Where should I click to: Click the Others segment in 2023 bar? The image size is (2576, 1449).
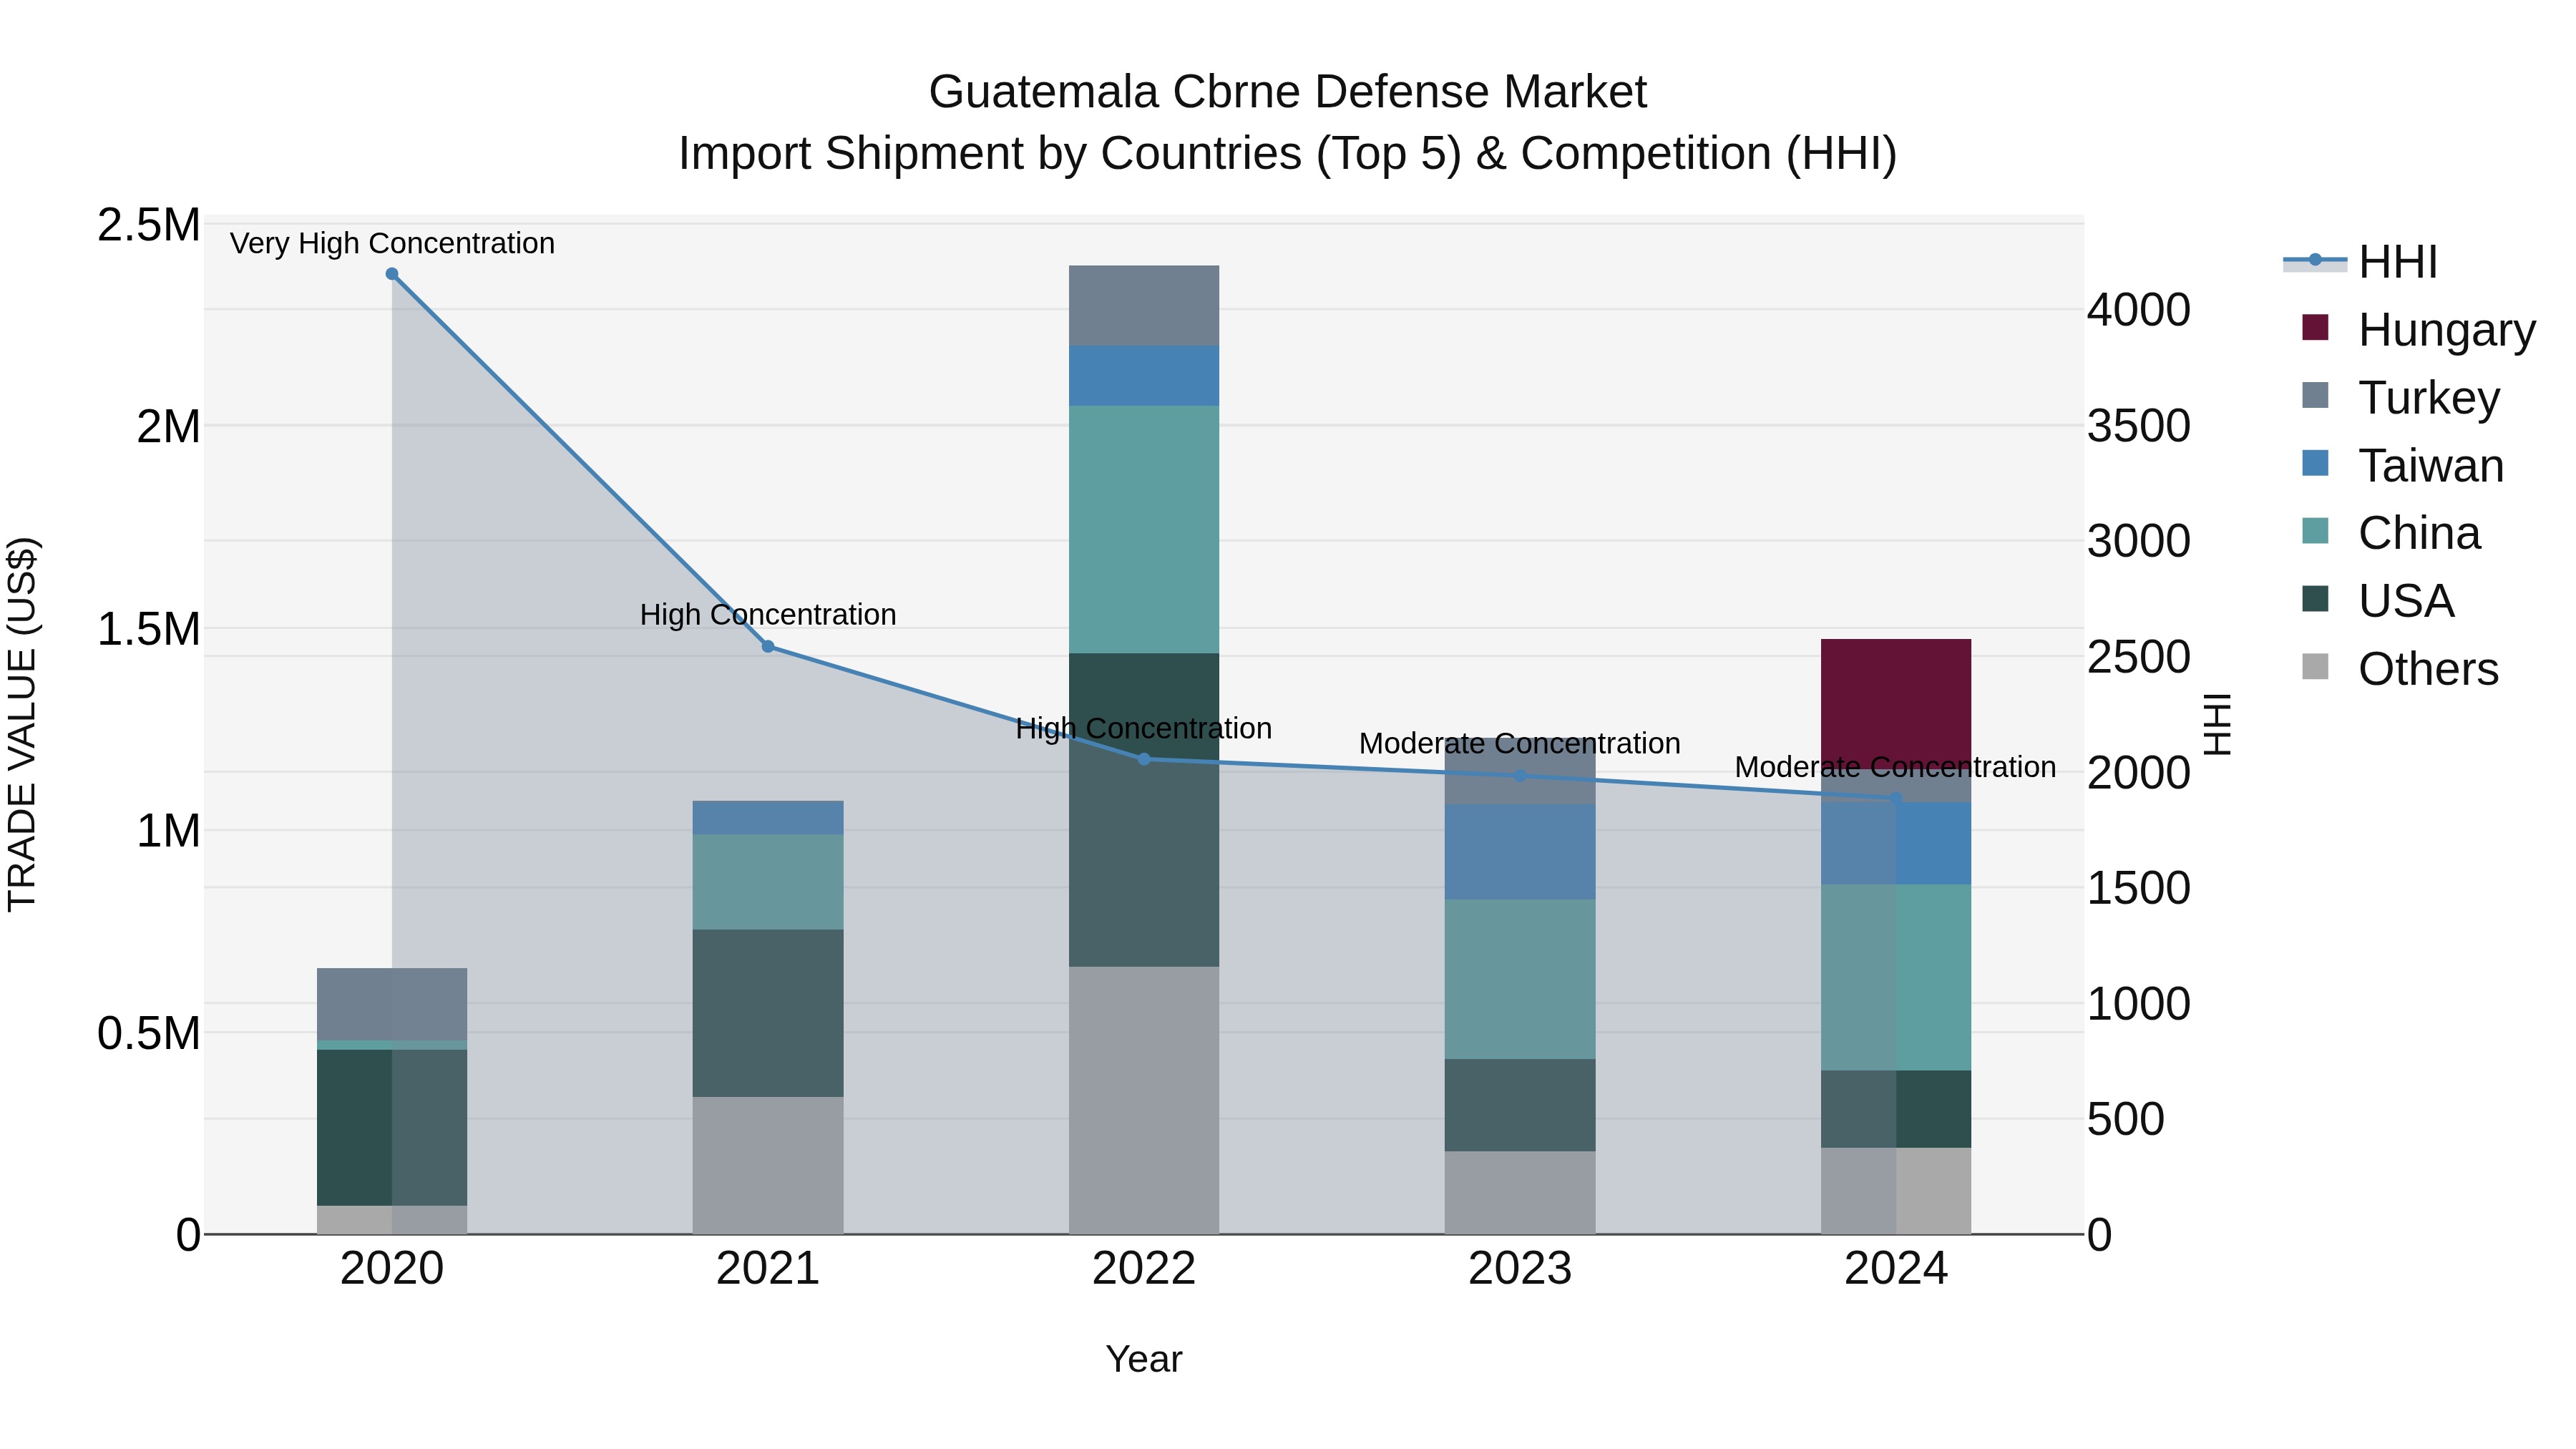tap(1520, 1193)
